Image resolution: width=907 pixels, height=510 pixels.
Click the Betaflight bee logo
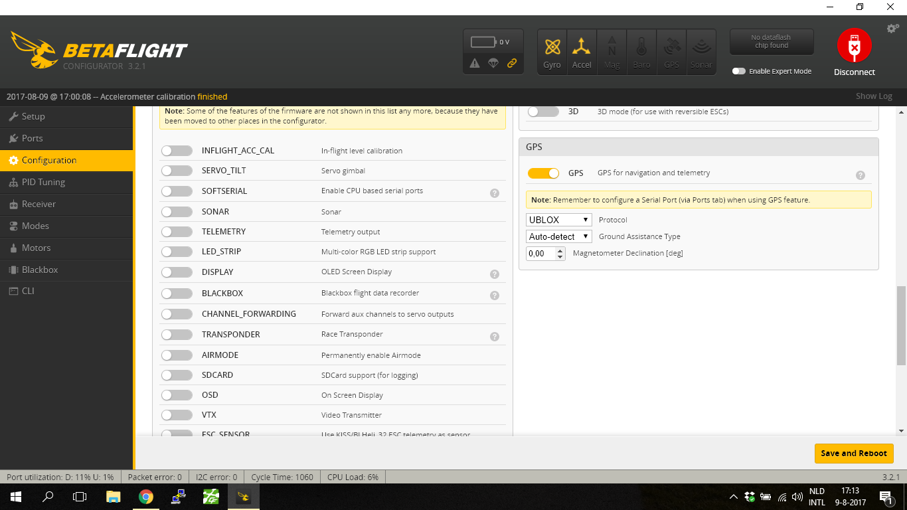[x=34, y=50]
